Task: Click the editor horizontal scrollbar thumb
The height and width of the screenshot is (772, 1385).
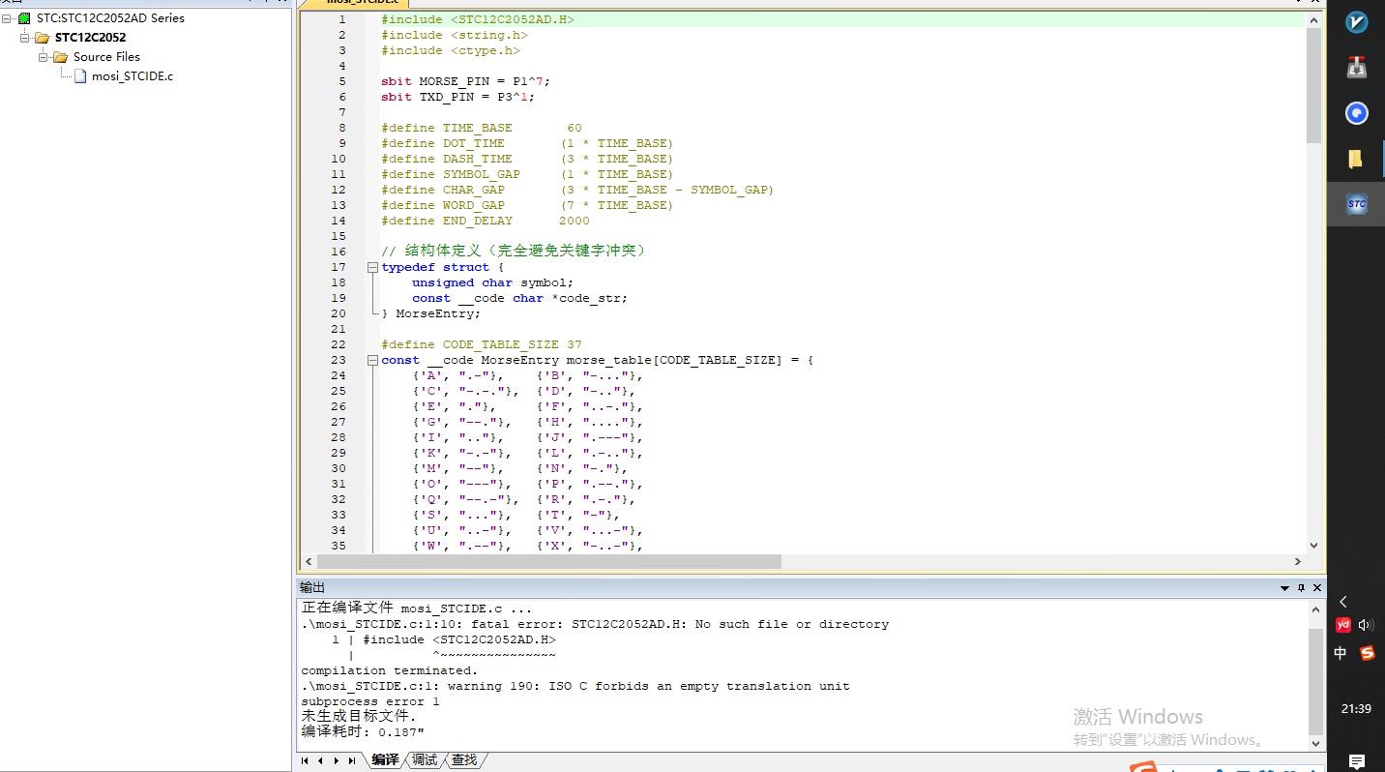Action: (548, 561)
